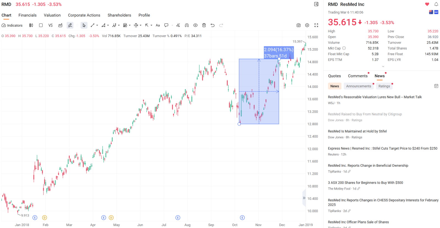Open 'Reports Change in Beneficial Ownership' article
The height and width of the screenshot is (228, 440).
(368, 166)
